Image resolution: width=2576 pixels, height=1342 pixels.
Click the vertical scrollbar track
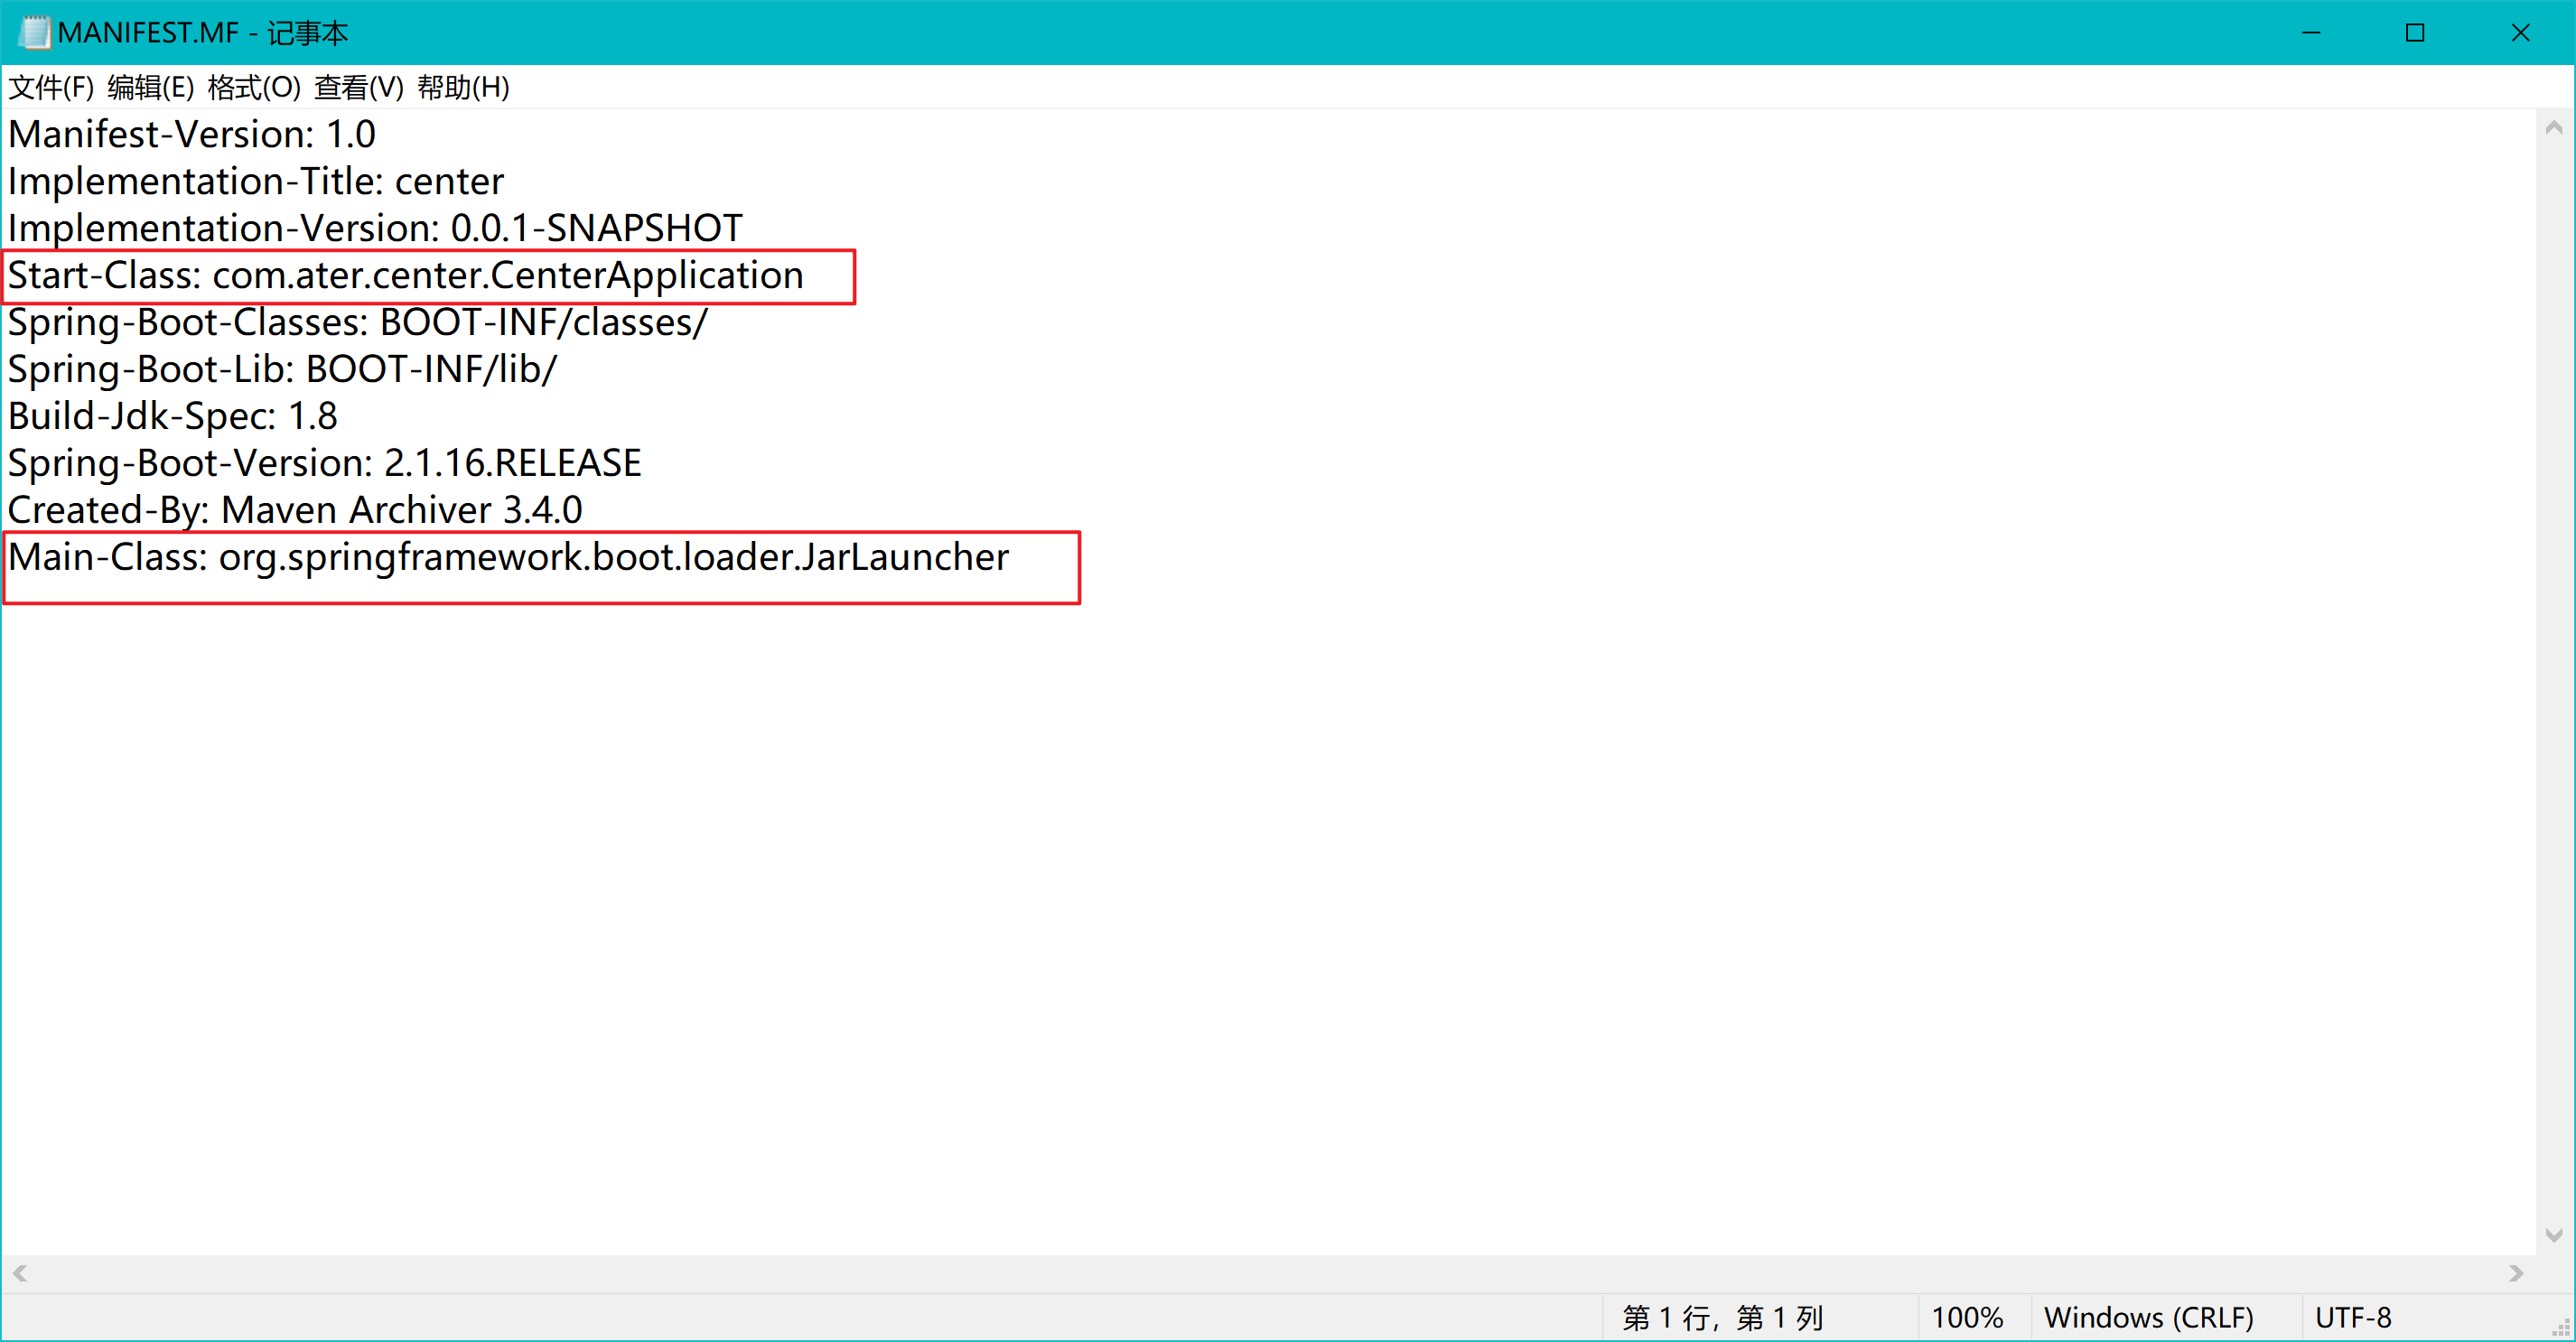click(2553, 680)
